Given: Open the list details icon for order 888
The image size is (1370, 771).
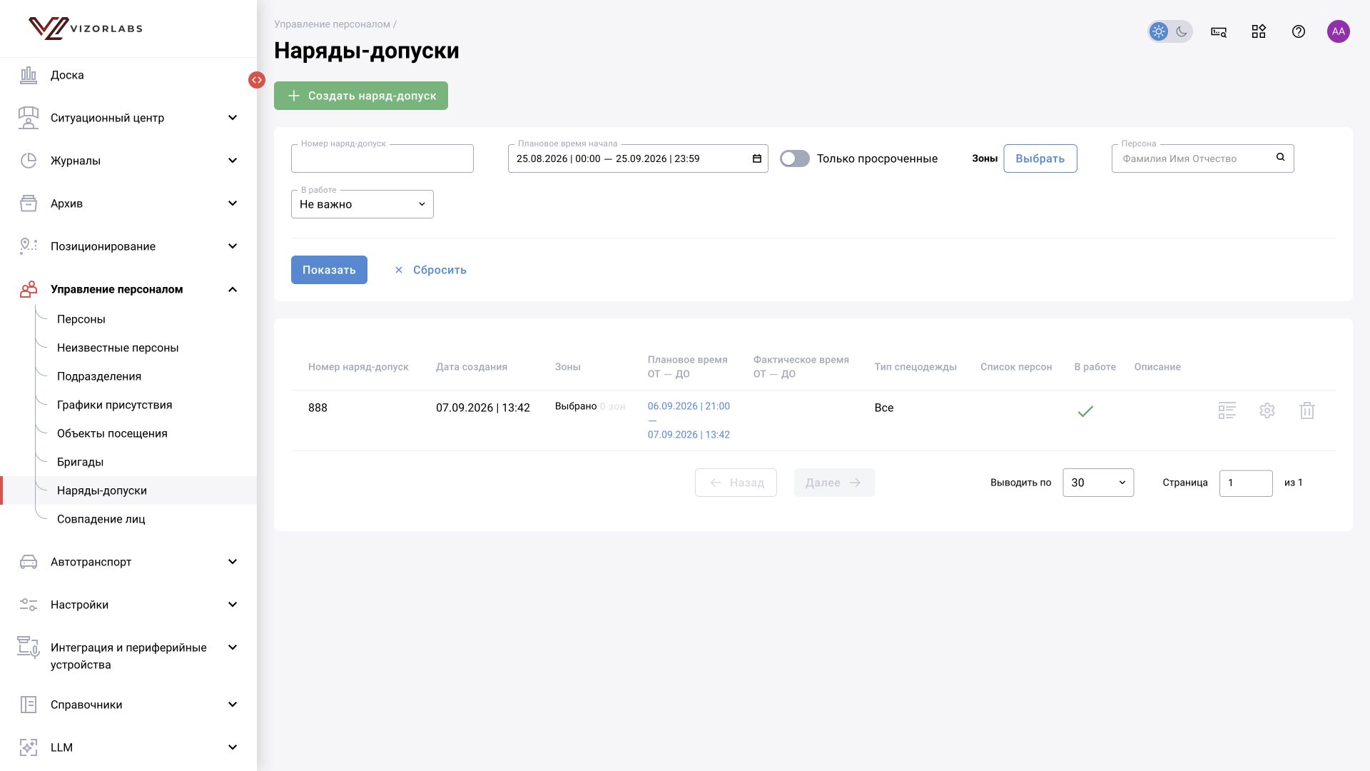Looking at the screenshot, I should click(1227, 410).
